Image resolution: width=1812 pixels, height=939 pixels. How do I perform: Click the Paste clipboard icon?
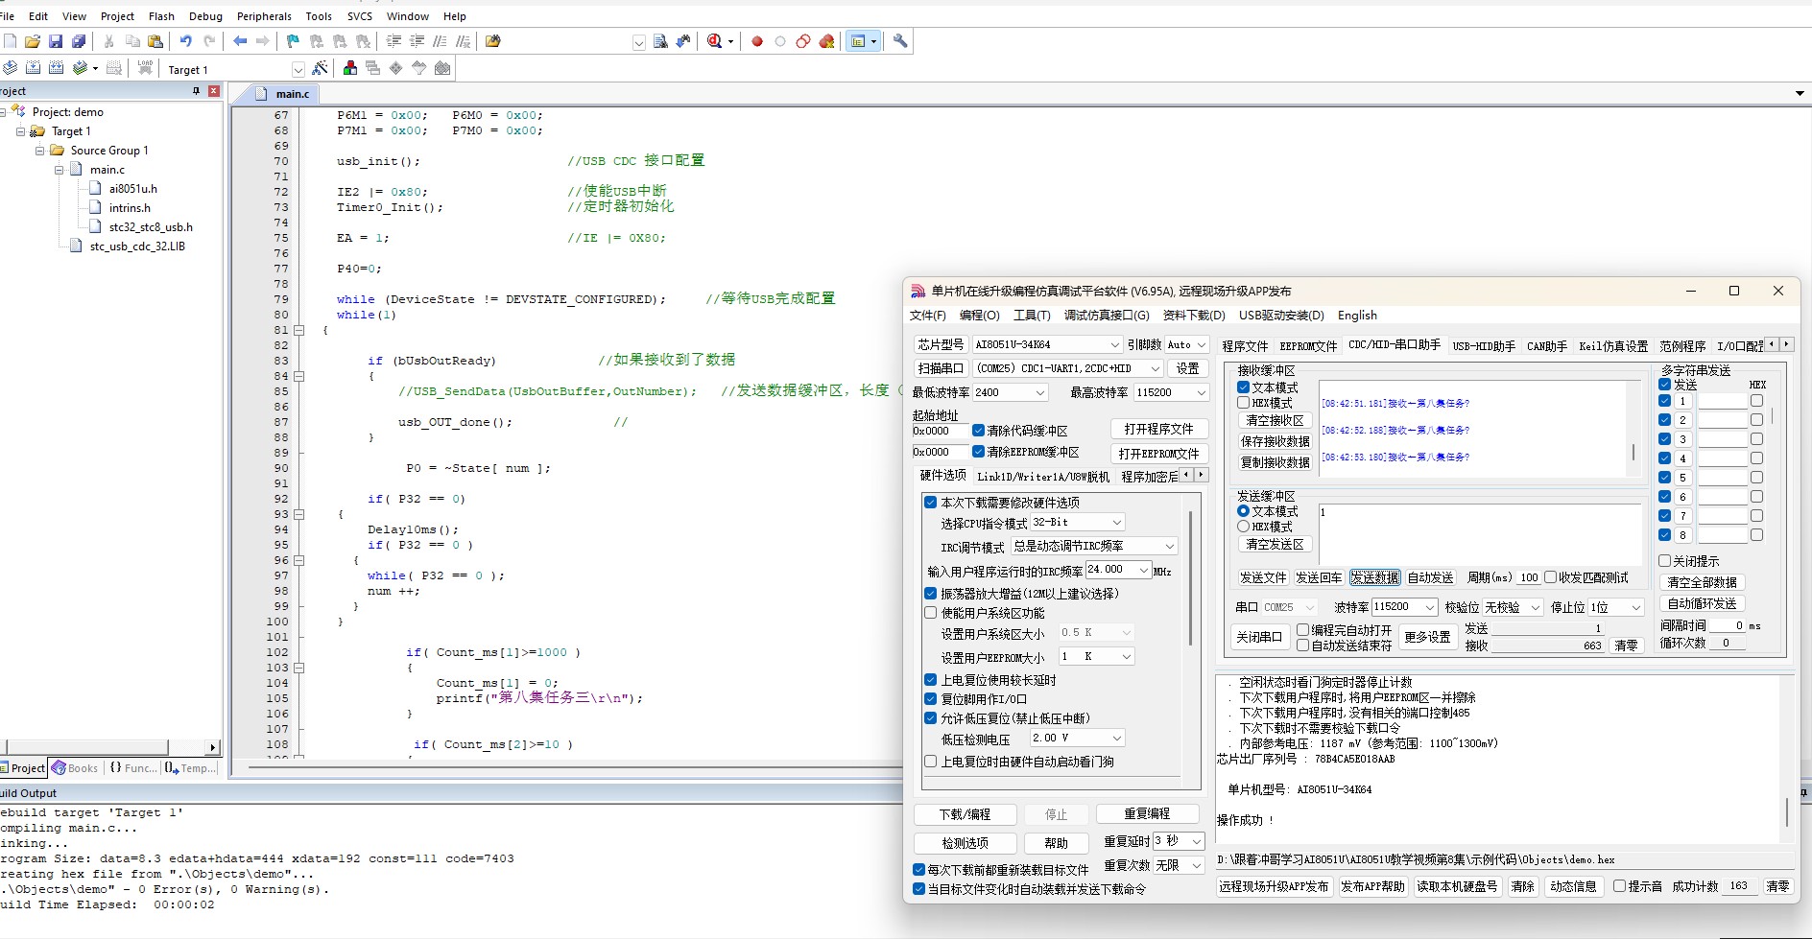point(155,41)
